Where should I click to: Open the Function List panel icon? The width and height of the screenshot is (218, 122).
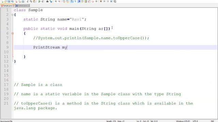tap(89, 1)
